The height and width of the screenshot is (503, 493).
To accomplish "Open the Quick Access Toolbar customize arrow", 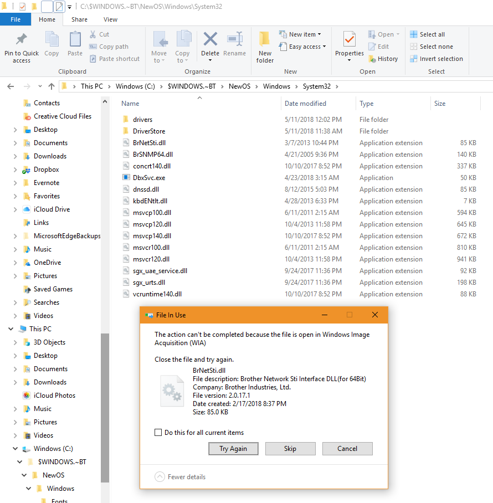I will (x=69, y=7).
